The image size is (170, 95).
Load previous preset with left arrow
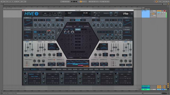[x=66, y=14]
